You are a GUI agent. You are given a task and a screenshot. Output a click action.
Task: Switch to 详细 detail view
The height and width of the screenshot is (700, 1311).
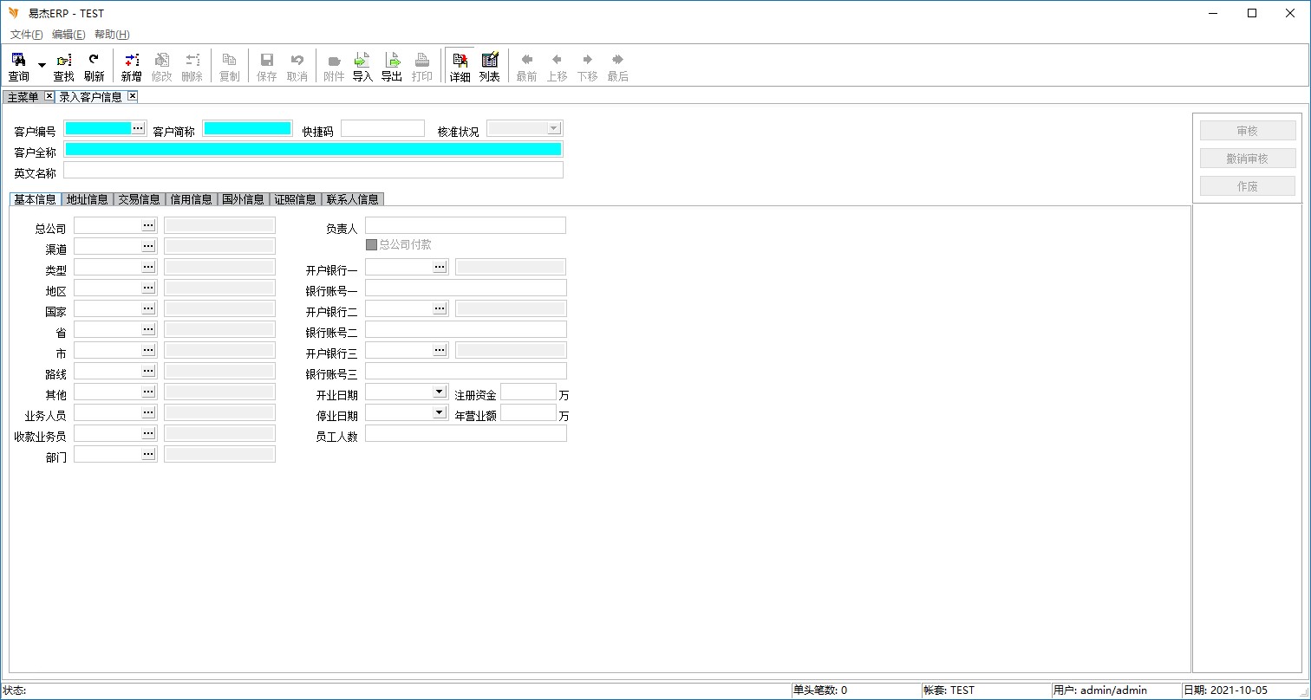(460, 67)
